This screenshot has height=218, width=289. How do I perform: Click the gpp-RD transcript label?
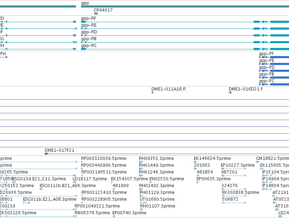tap(89, 32)
